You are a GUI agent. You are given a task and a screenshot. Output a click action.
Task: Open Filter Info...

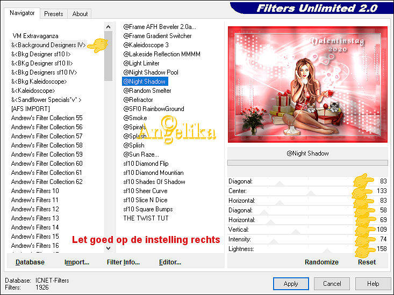[123, 262]
